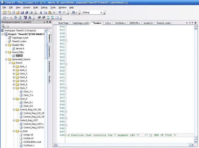Collapse the Clock_7 folder
Viewport: 199px width, 148px height.
[14, 88]
